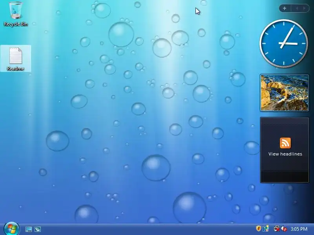314x235 pixels.
Task: Click the Slide Show gadget photo
Action: click(x=284, y=93)
